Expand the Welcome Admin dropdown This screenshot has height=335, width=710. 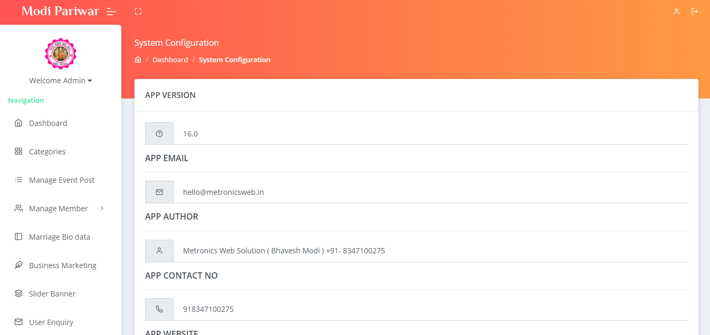[61, 81]
